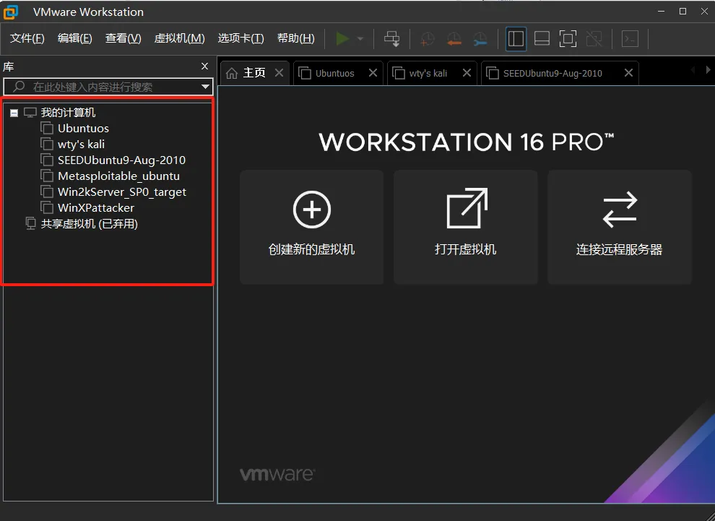The image size is (715, 521).
Task: Select Win2kServer_SP0_target virtual machine
Action: pos(122,192)
